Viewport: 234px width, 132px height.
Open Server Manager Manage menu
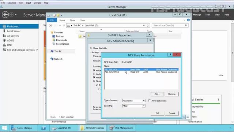pyautogui.click(x=197, y=15)
